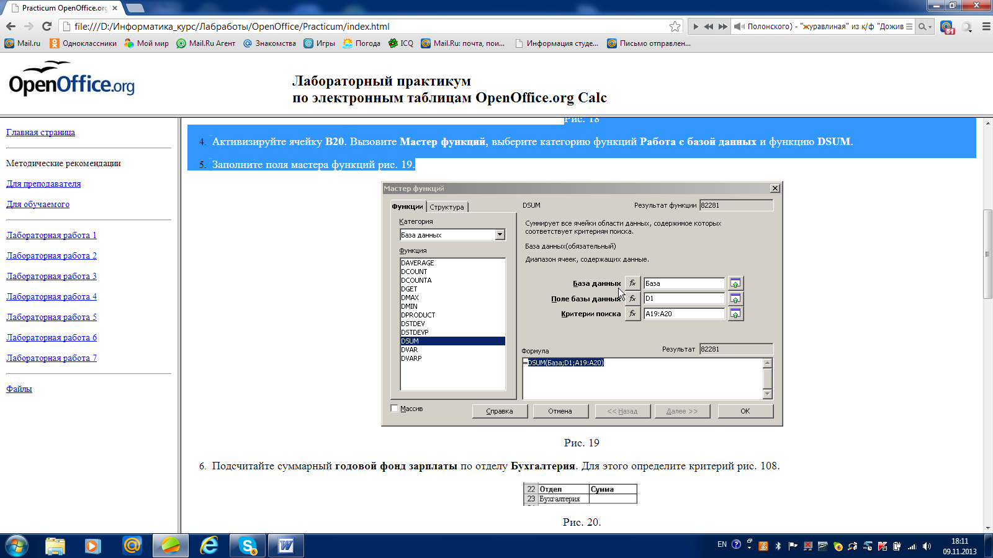
Task: Open the Mail.Ru Агент bookmark
Action: point(206,43)
